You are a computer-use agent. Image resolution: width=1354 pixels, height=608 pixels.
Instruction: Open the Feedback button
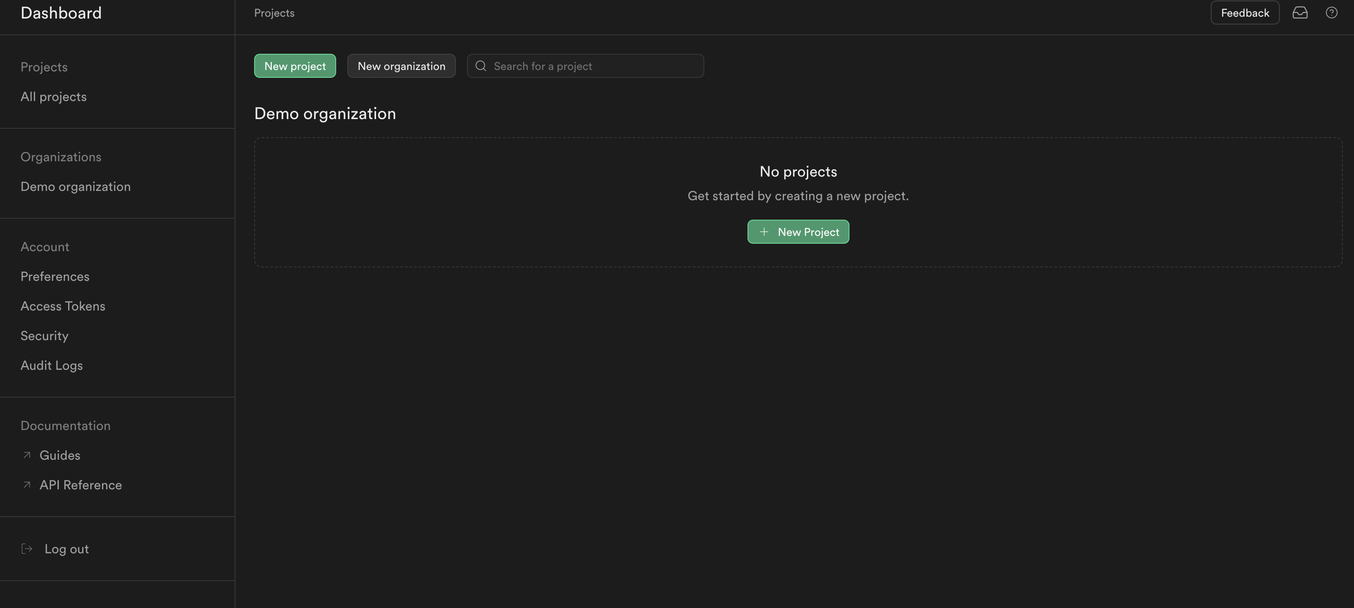pos(1244,13)
